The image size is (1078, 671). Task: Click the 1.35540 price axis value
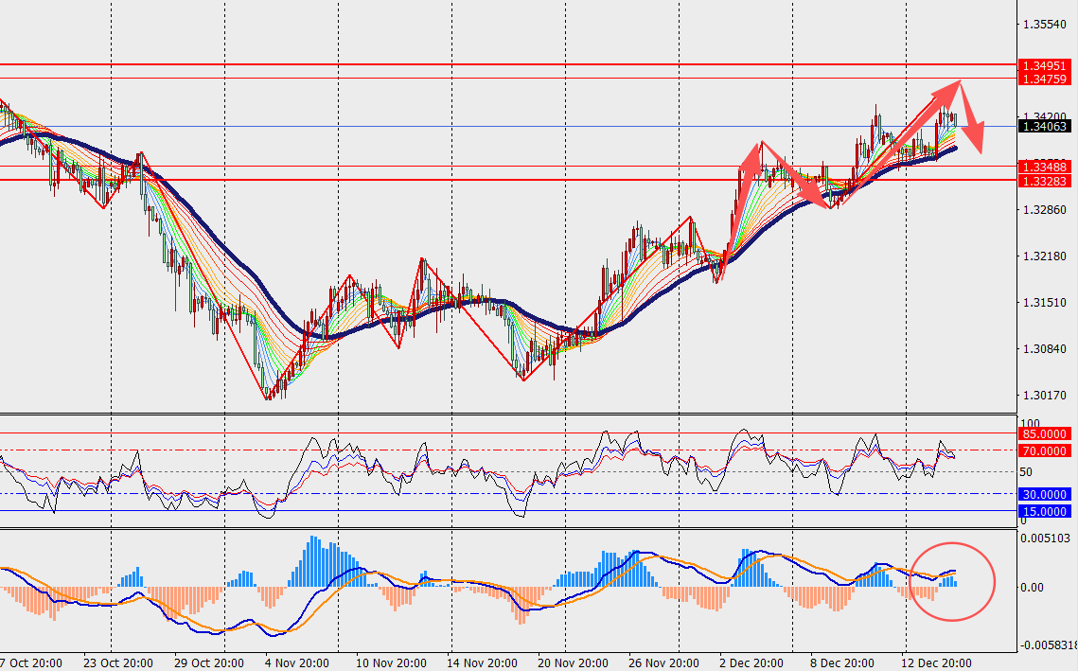coord(1044,24)
